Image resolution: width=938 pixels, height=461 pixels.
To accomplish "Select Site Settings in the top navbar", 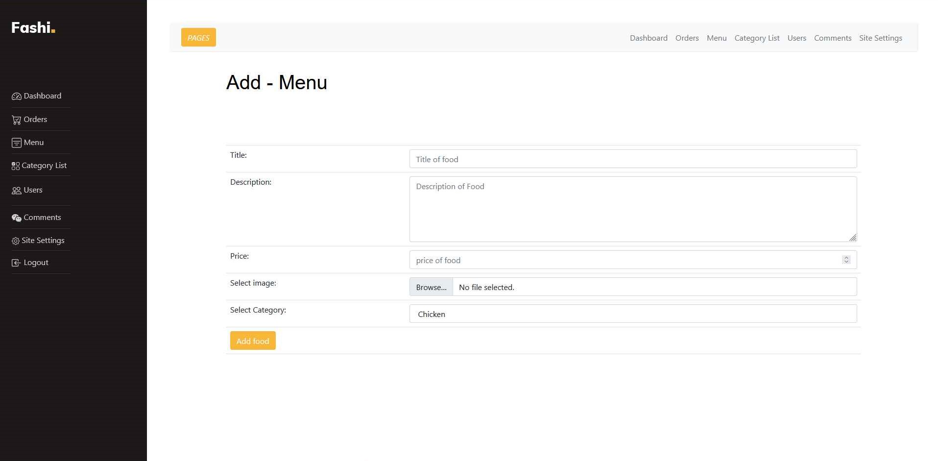I will click(x=880, y=38).
